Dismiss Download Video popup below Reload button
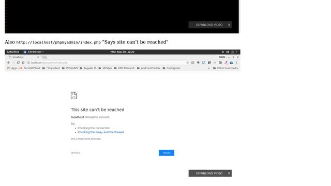 [229, 173]
